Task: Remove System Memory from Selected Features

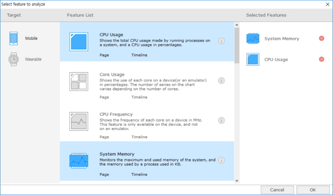Action: tap(322, 38)
